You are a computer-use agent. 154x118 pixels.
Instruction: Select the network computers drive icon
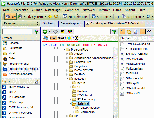pyautogui.click(x=46, y=38)
